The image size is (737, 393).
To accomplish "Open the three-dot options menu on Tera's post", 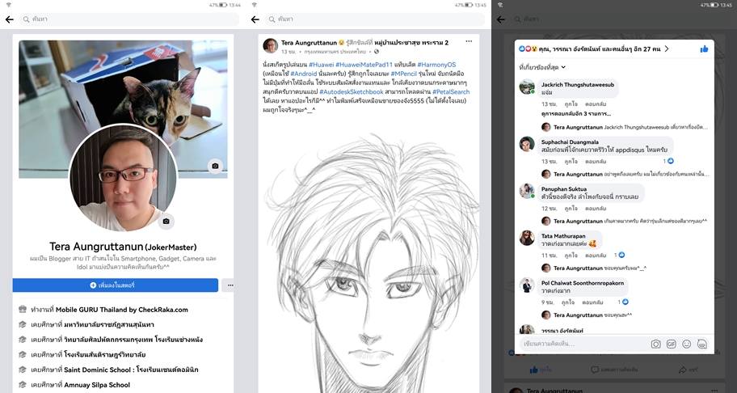I will click(469, 41).
